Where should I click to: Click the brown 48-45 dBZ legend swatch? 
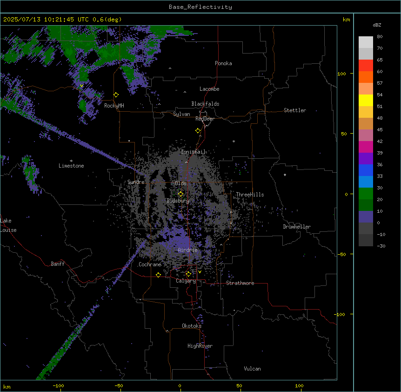tap(366, 123)
